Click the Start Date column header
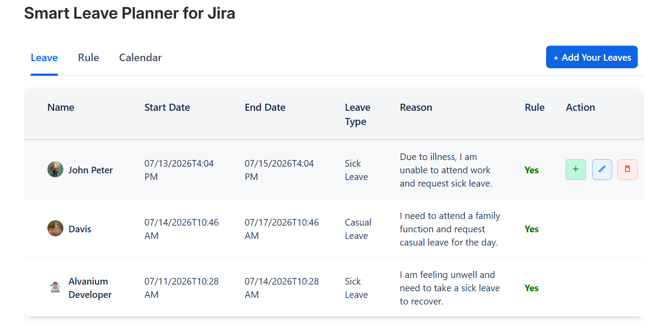This screenshot has width=667, height=336. [167, 107]
